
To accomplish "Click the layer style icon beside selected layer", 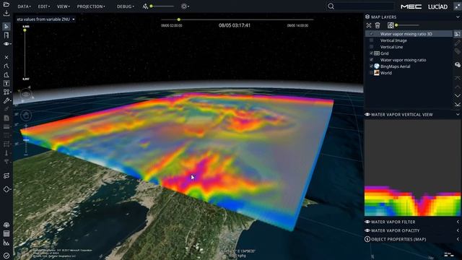I will click(457, 34).
